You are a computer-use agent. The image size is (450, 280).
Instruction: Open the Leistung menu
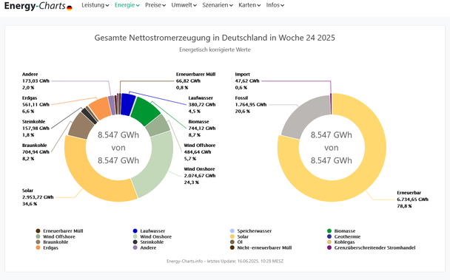click(x=95, y=5)
